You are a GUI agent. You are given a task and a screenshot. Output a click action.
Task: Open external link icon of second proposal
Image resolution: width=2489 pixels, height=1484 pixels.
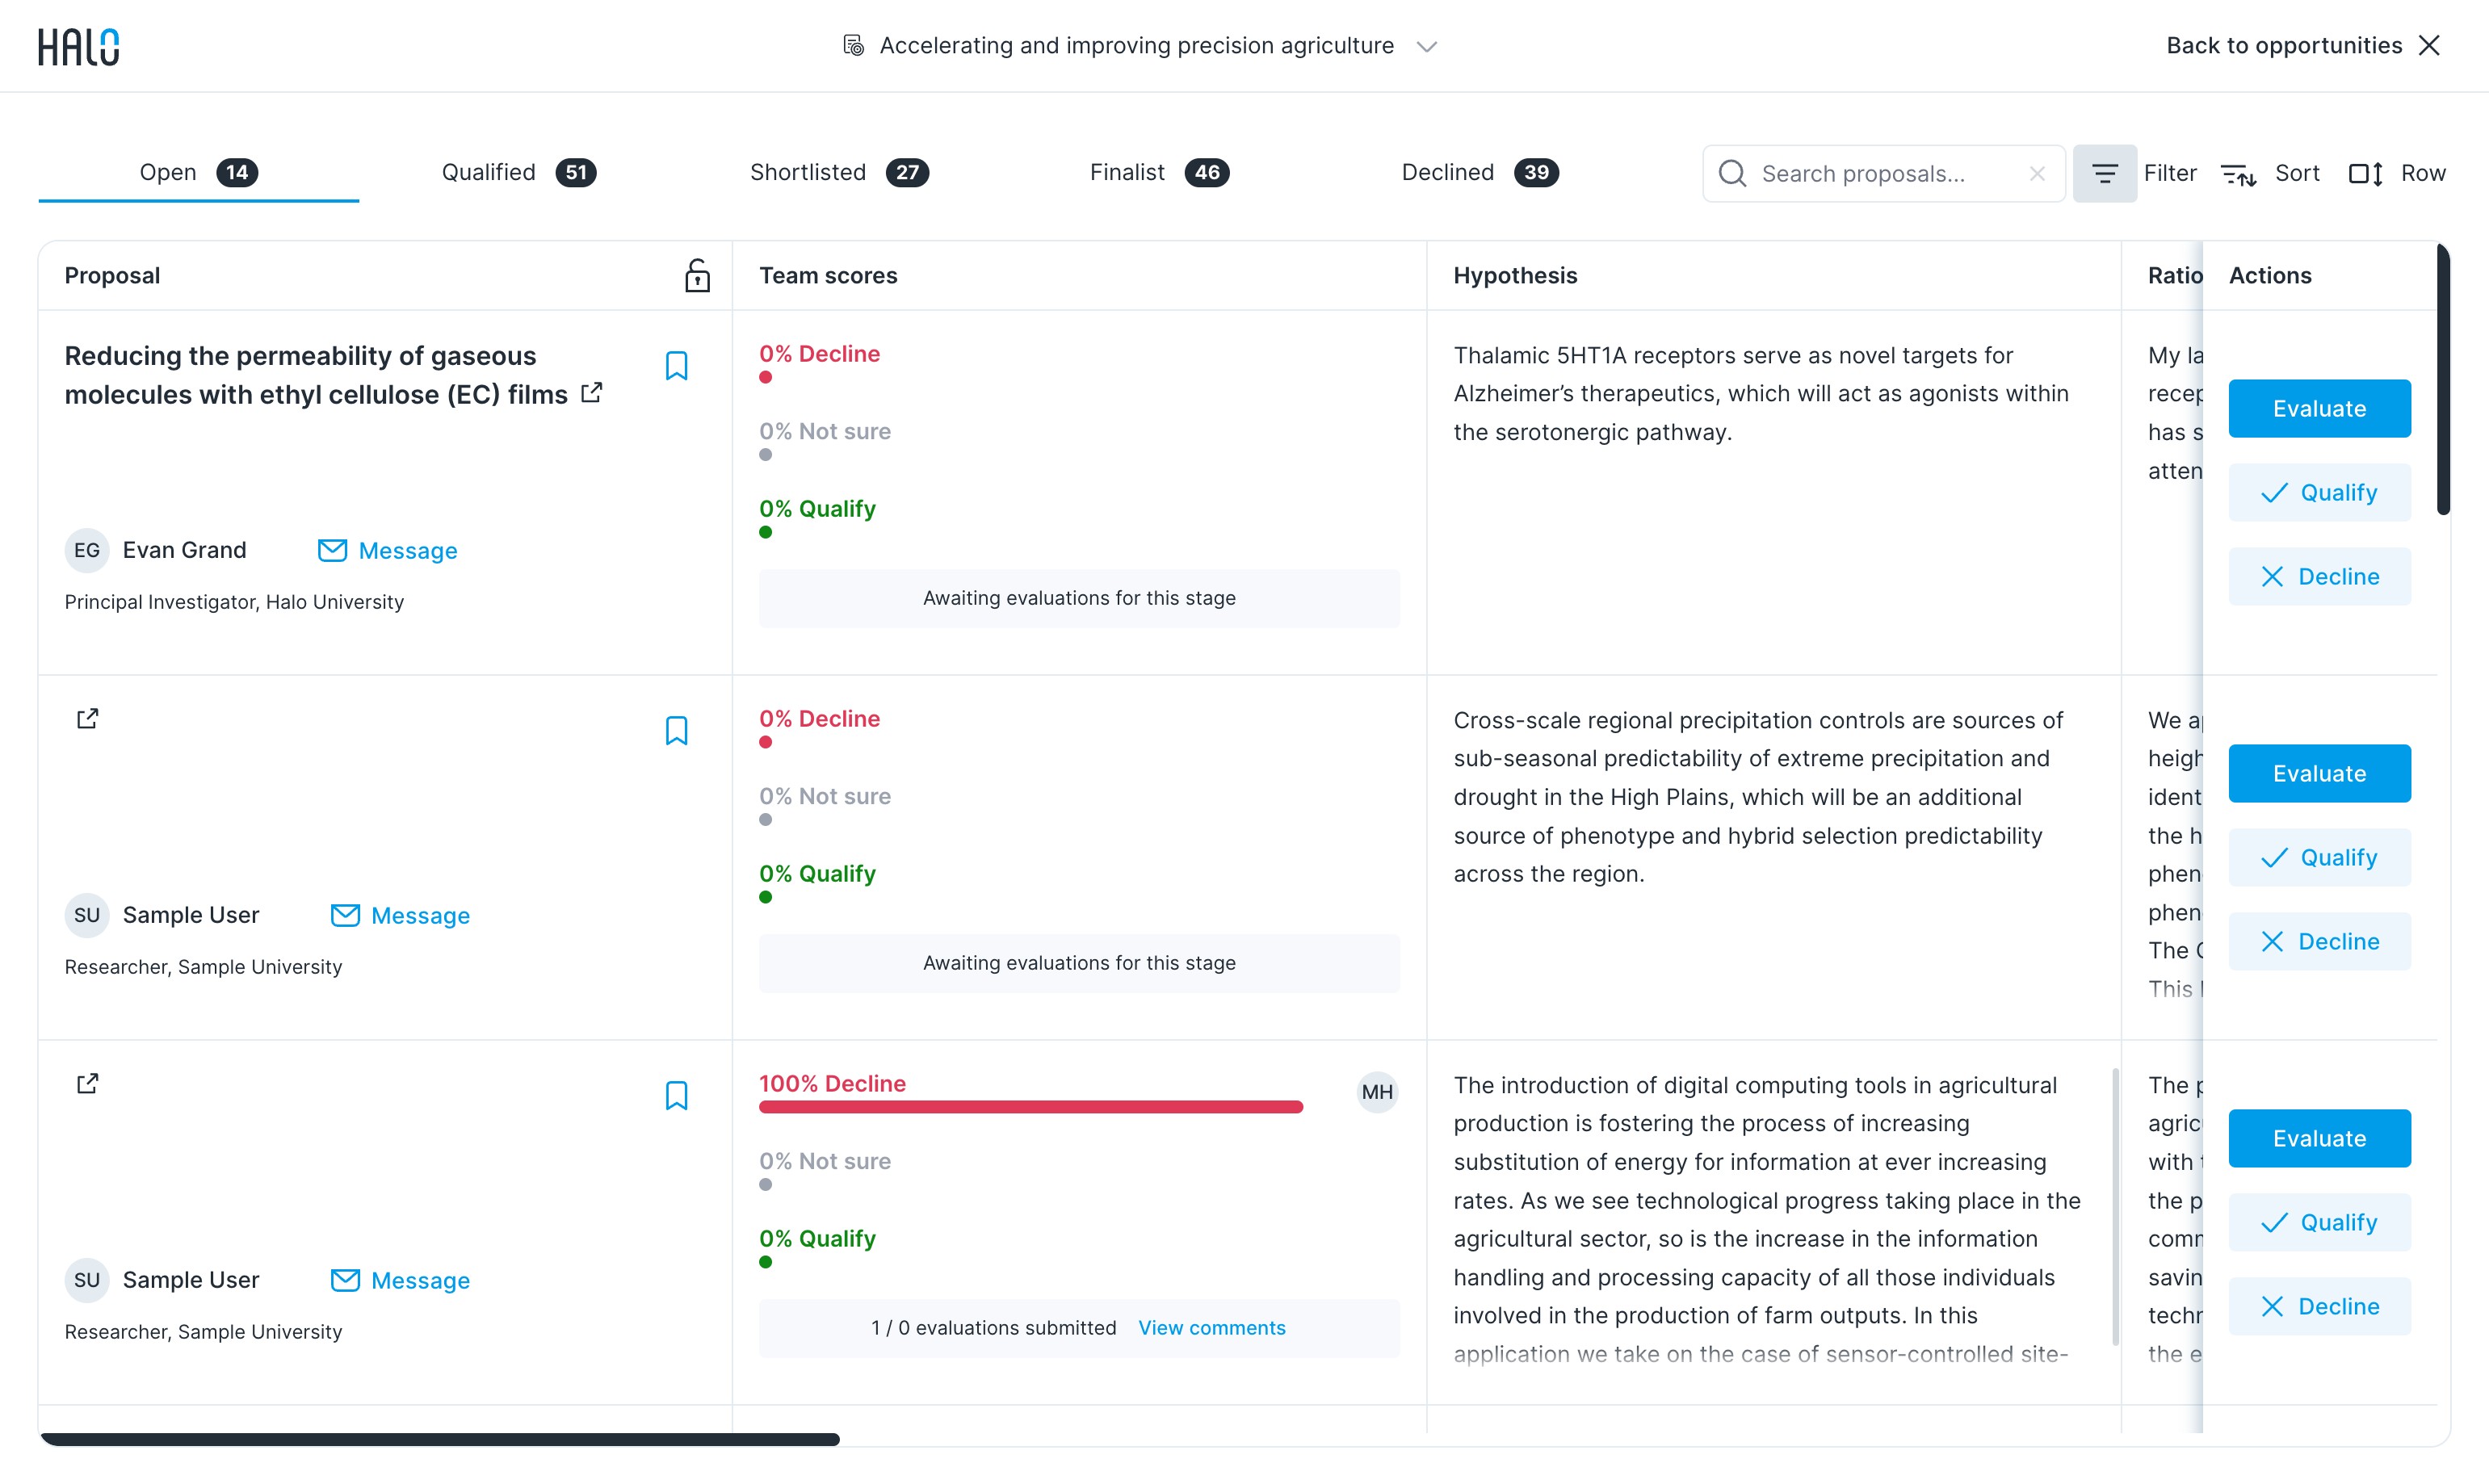pos(88,719)
